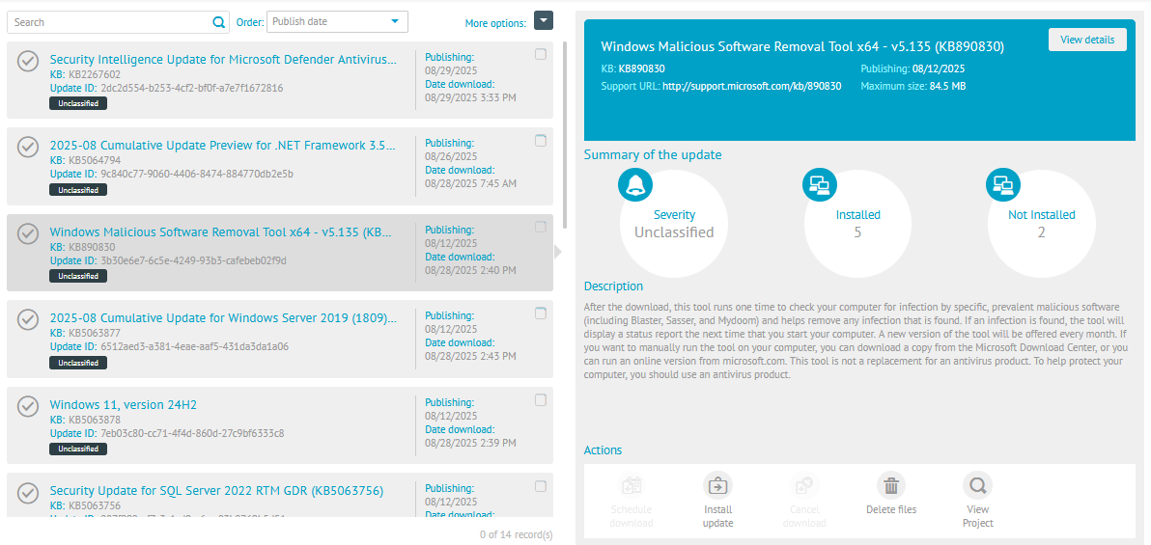The image size is (1151, 545).
Task: Click the 0 of 14 record(s) counter
Action: click(516, 534)
